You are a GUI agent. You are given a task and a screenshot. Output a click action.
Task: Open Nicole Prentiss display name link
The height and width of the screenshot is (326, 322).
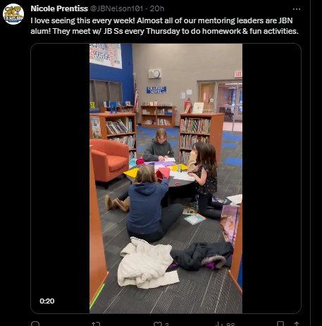pyautogui.click(x=59, y=8)
